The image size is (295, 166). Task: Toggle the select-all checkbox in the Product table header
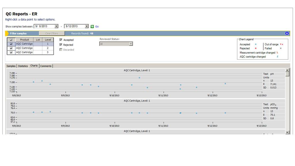(x=11, y=40)
